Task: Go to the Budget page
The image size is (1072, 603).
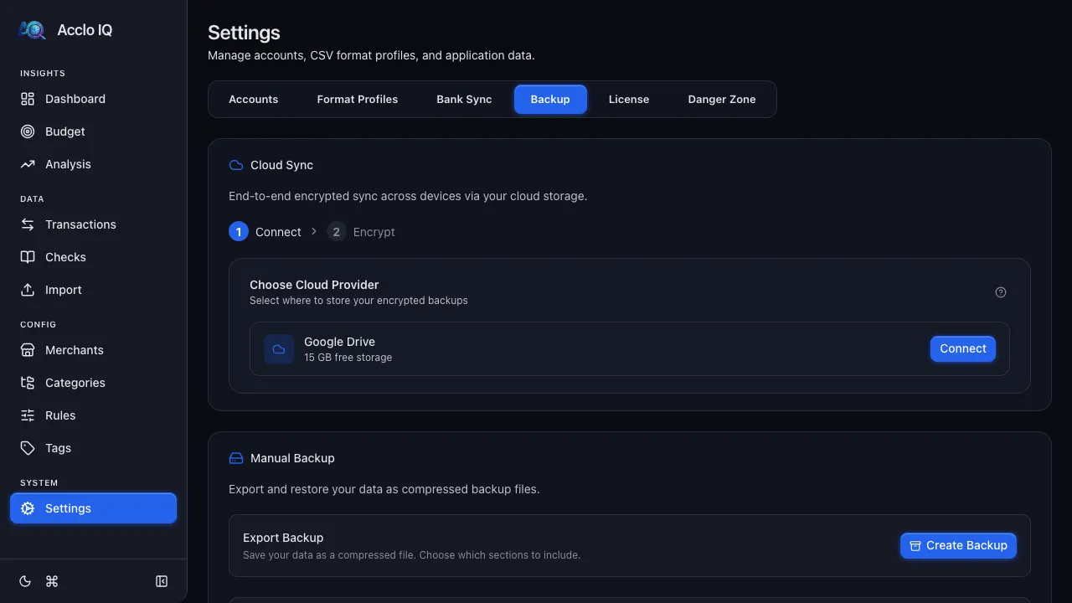Action: 93,131
